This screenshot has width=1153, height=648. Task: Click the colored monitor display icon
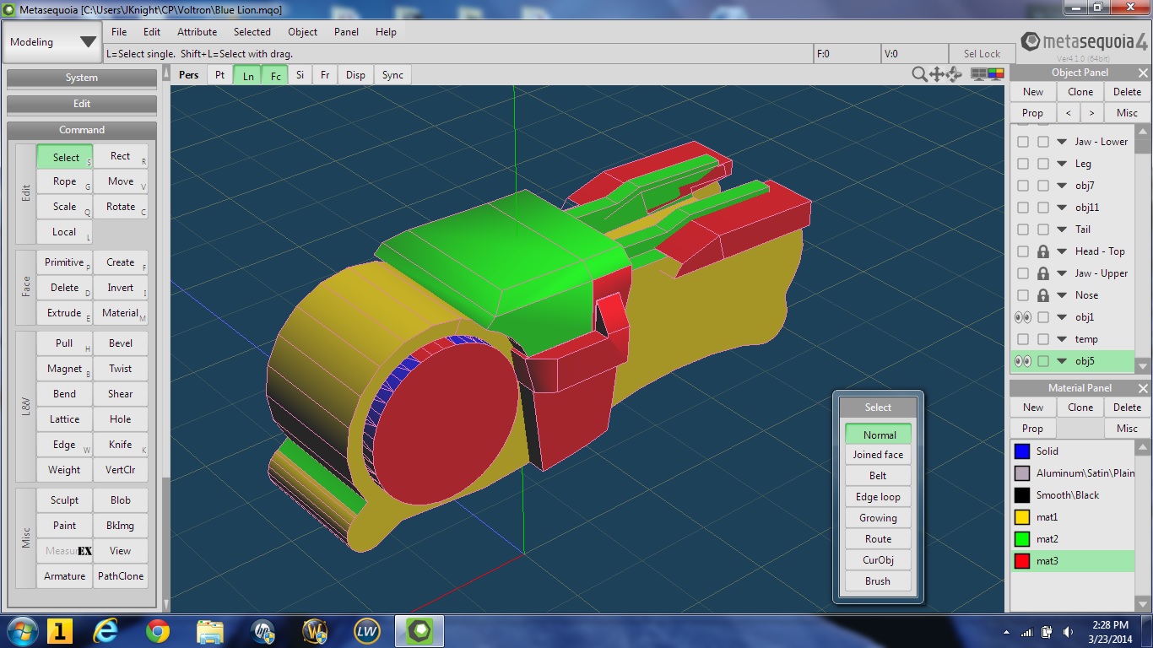pyautogui.click(x=996, y=74)
